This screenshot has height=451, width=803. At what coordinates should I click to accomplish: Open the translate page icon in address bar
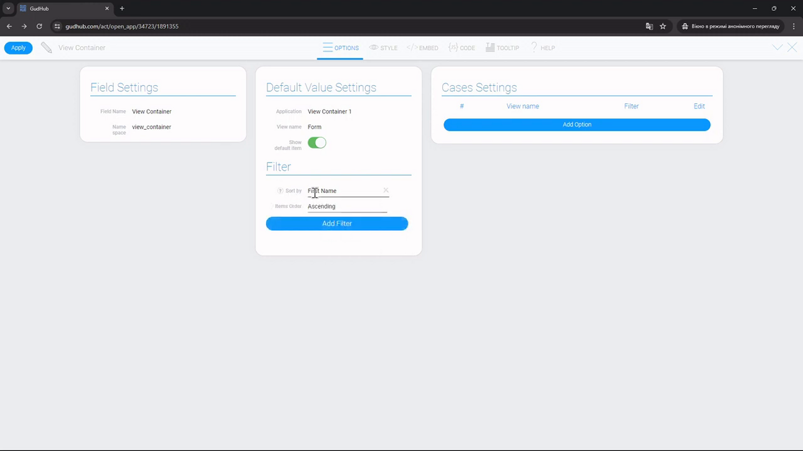coord(649,26)
